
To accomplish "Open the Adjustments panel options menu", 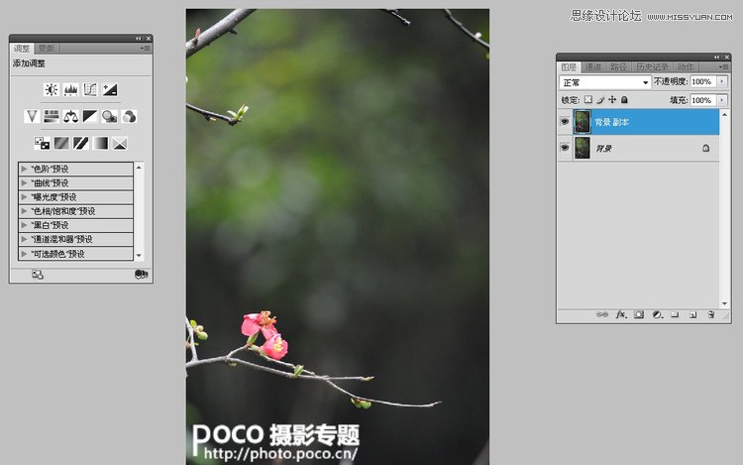I will pos(145,49).
